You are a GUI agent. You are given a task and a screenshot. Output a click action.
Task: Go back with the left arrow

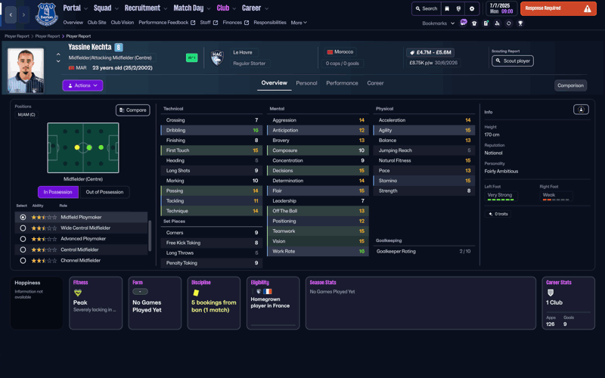[11, 14]
